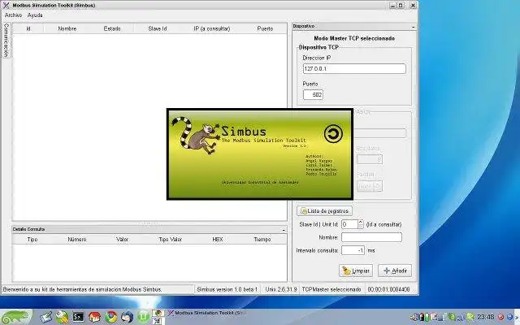Click the blue round button near clock
Viewport: 520px width, 325px height.
point(509,318)
